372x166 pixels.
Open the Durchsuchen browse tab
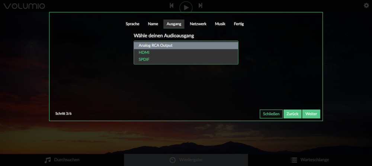click(62, 160)
